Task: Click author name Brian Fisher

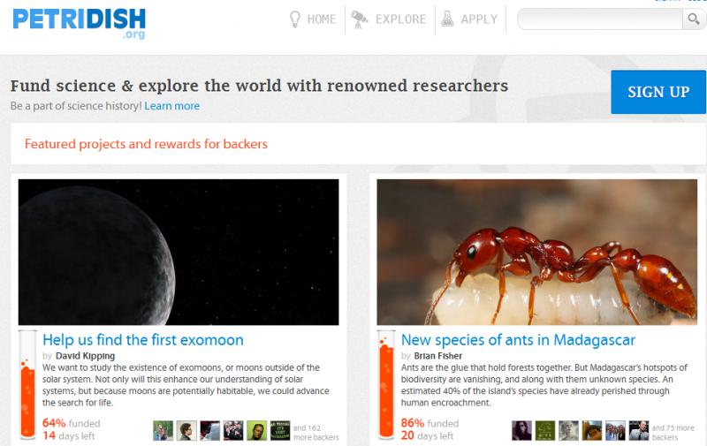Action: (437, 356)
